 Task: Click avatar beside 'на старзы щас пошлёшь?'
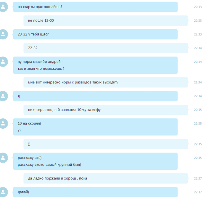[x=3, y=7]
